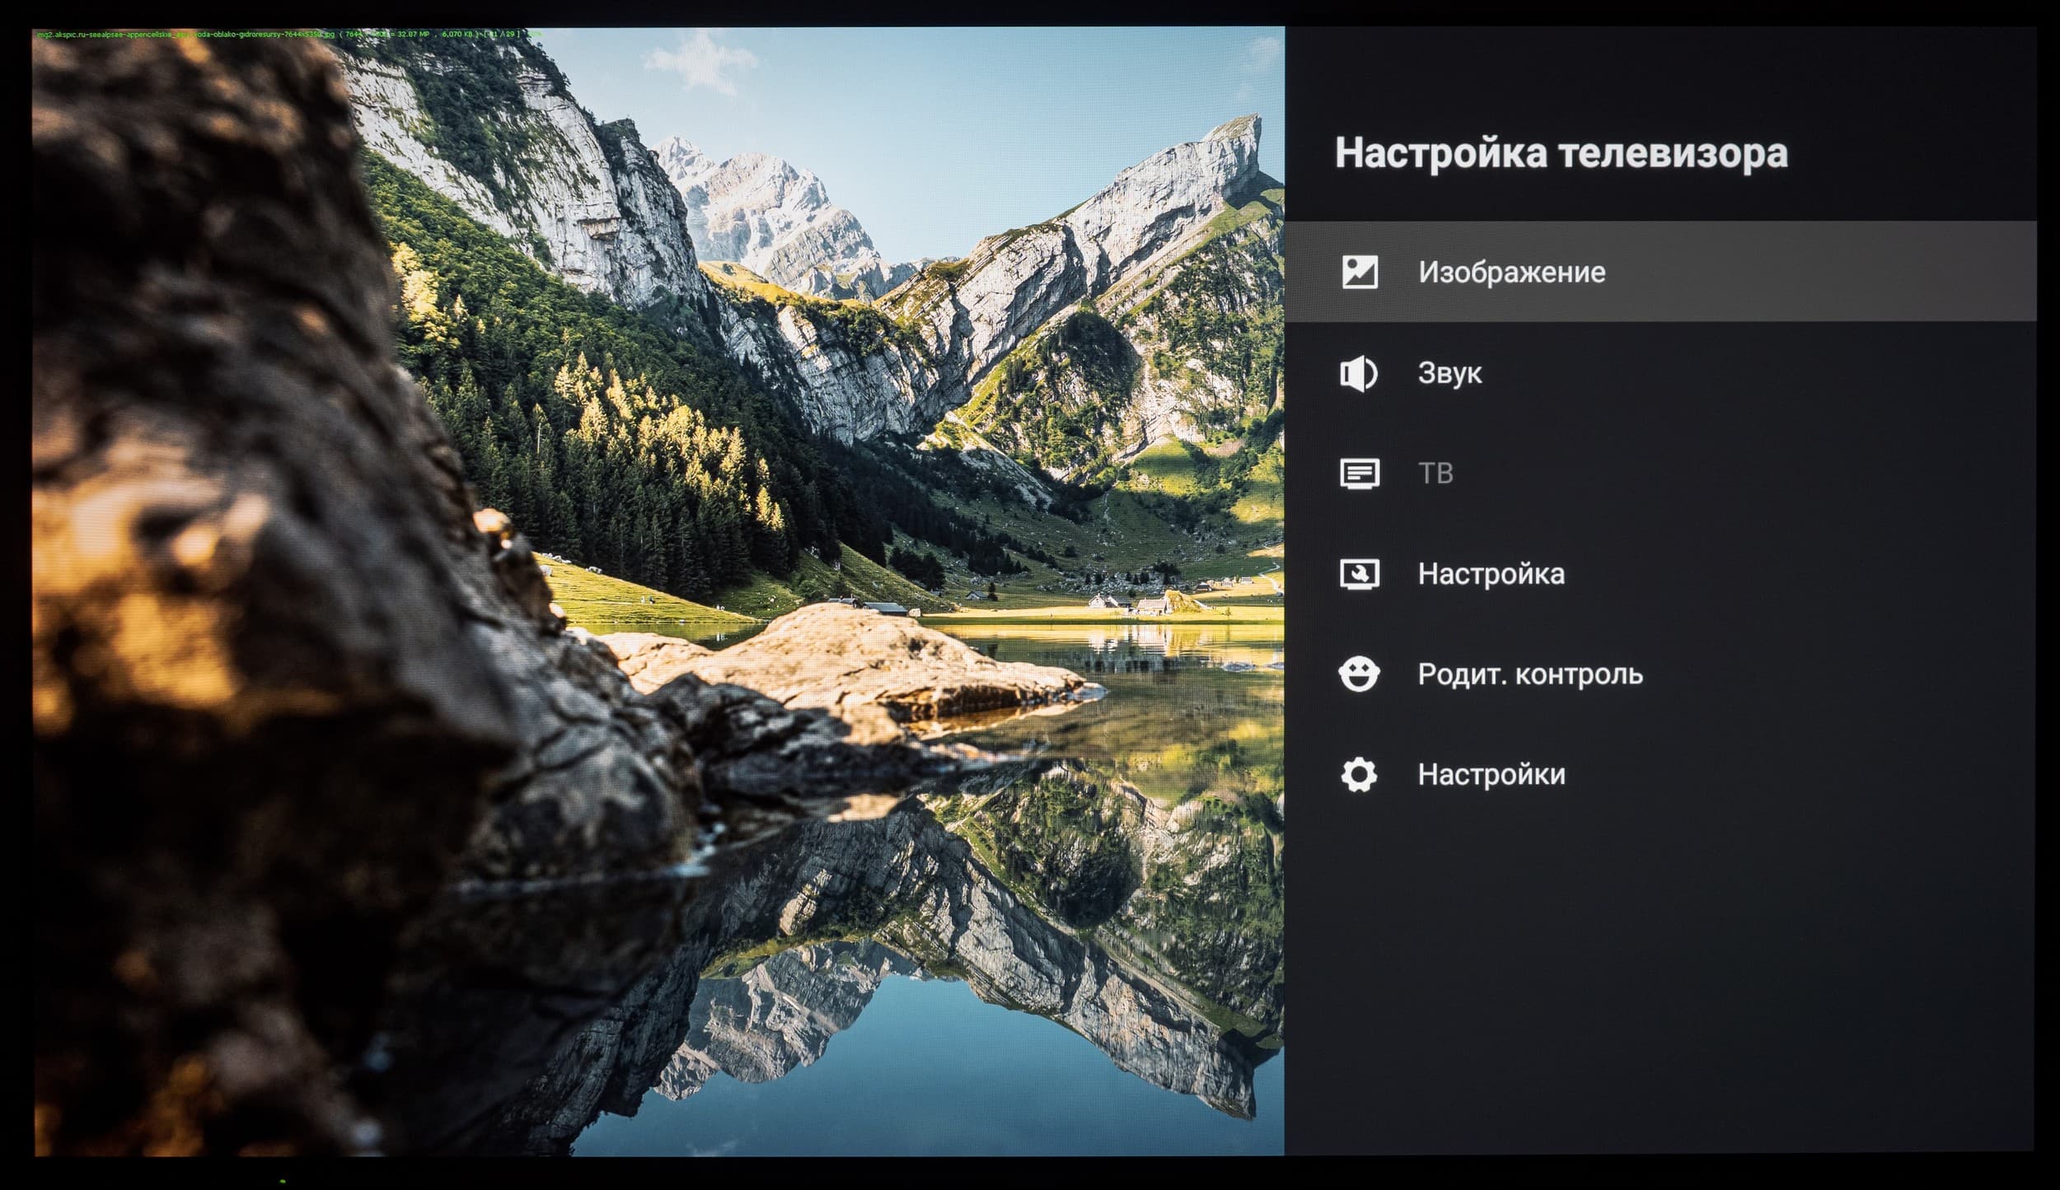2060x1190 pixels.
Task: Click the green indicator dot below screen
Action: click(x=283, y=1181)
